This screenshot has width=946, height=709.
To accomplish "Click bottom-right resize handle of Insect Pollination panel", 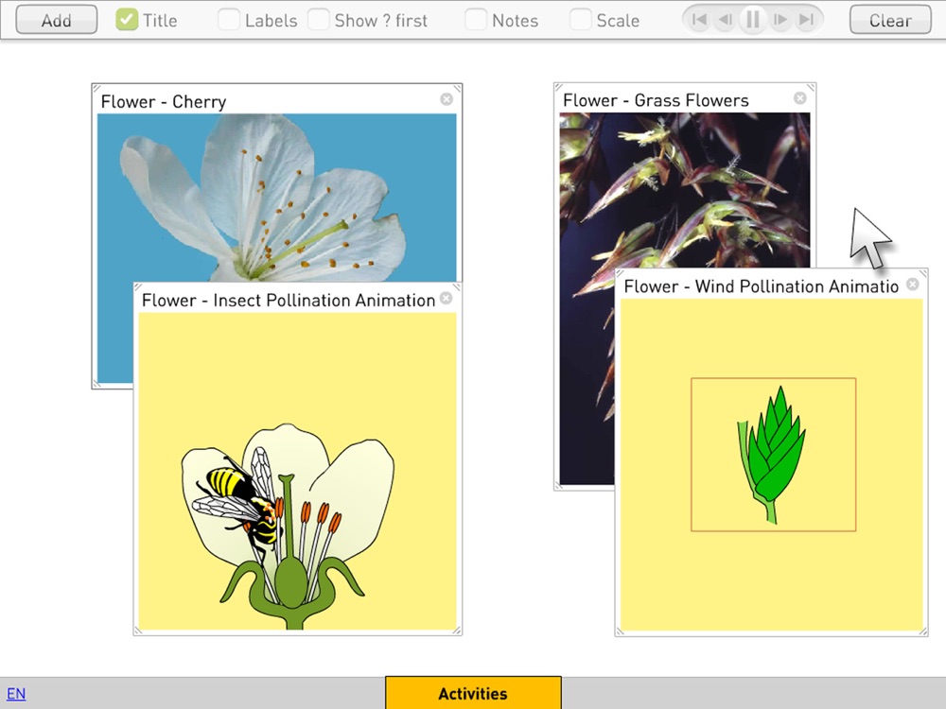I will click(x=457, y=631).
